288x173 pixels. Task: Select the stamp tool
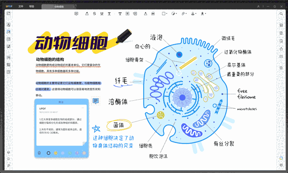pos(193,14)
